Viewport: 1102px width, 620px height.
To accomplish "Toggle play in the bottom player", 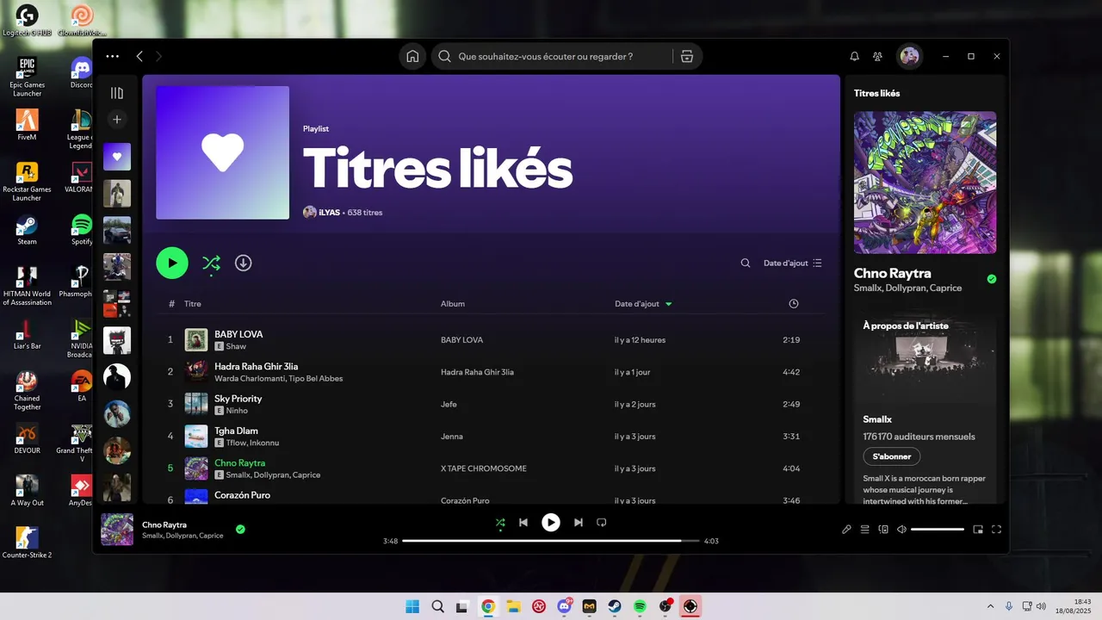I will tap(551, 522).
